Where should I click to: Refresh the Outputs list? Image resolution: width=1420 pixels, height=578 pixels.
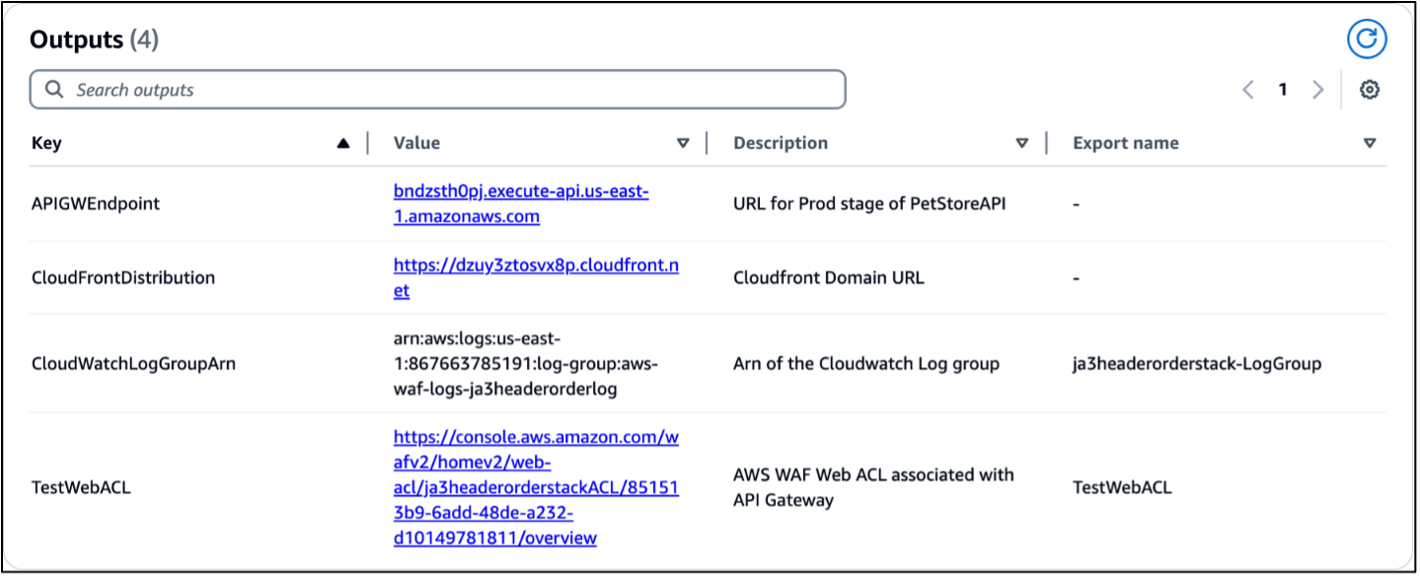1367,39
